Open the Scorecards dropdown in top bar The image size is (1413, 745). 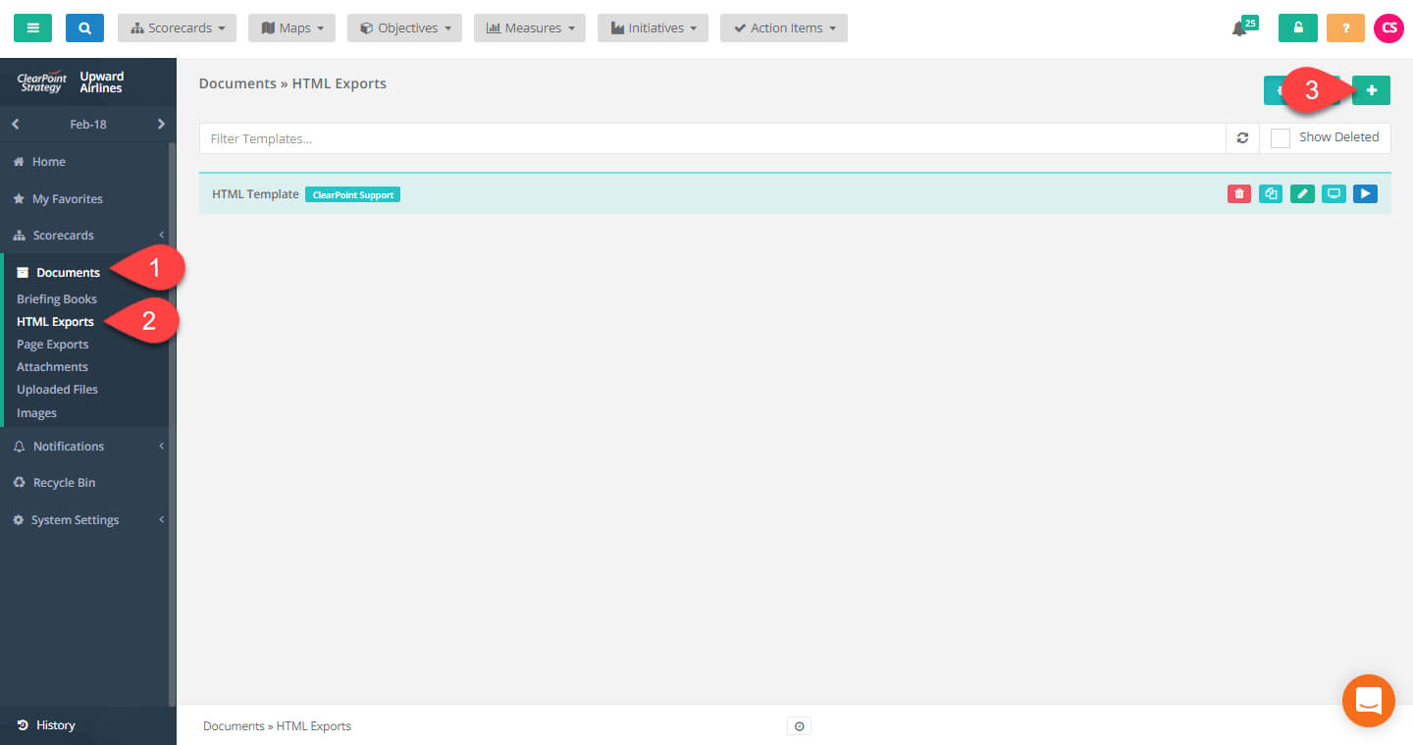point(177,28)
